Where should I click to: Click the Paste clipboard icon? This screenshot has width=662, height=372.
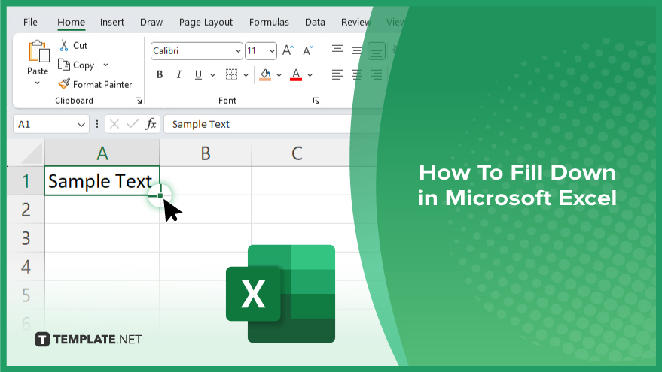(x=38, y=51)
